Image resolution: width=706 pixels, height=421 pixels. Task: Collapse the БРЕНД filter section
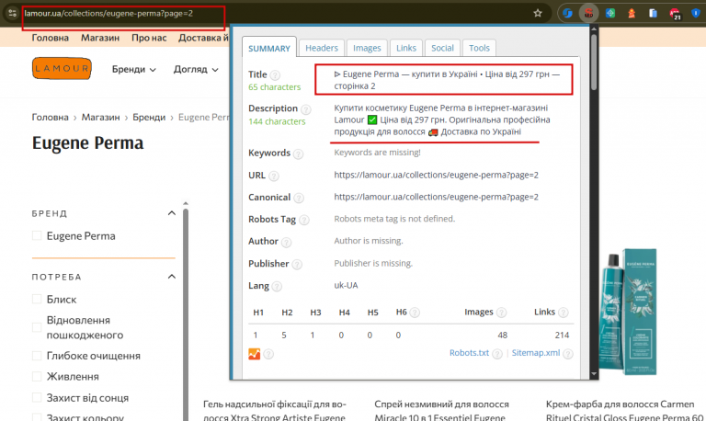[x=172, y=213]
